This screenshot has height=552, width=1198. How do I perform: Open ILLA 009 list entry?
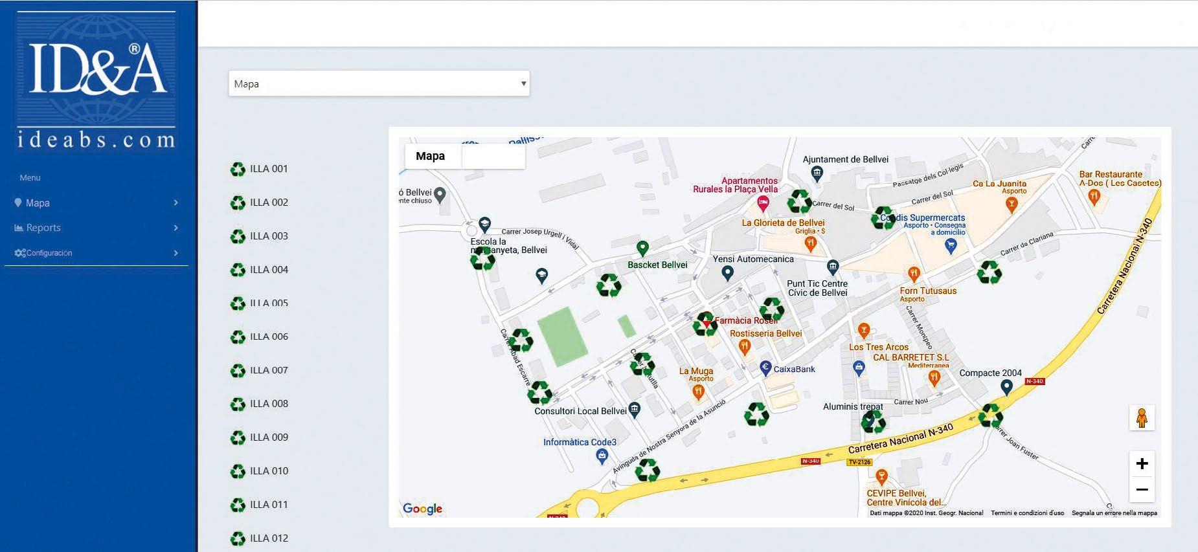click(259, 437)
